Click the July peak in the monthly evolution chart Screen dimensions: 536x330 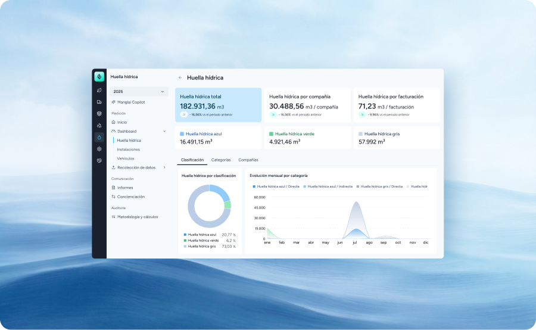356,203
